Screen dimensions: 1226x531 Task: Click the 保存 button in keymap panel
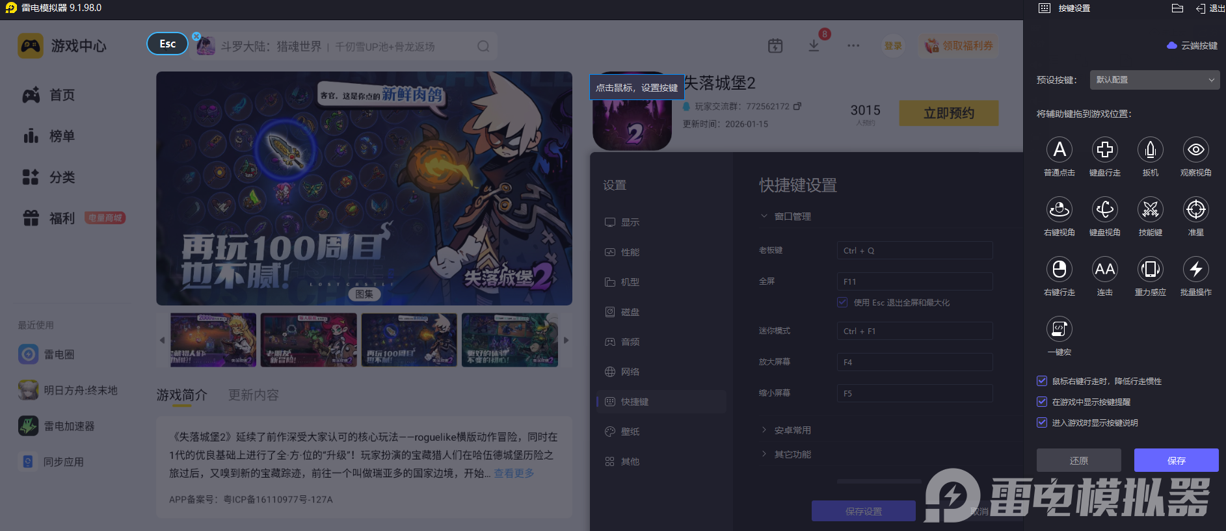pos(1176,460)
